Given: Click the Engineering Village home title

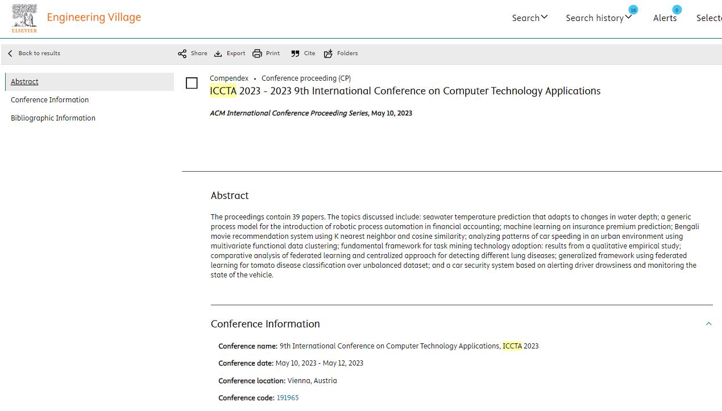Looking at the screenshot, I should pos(94,18).
